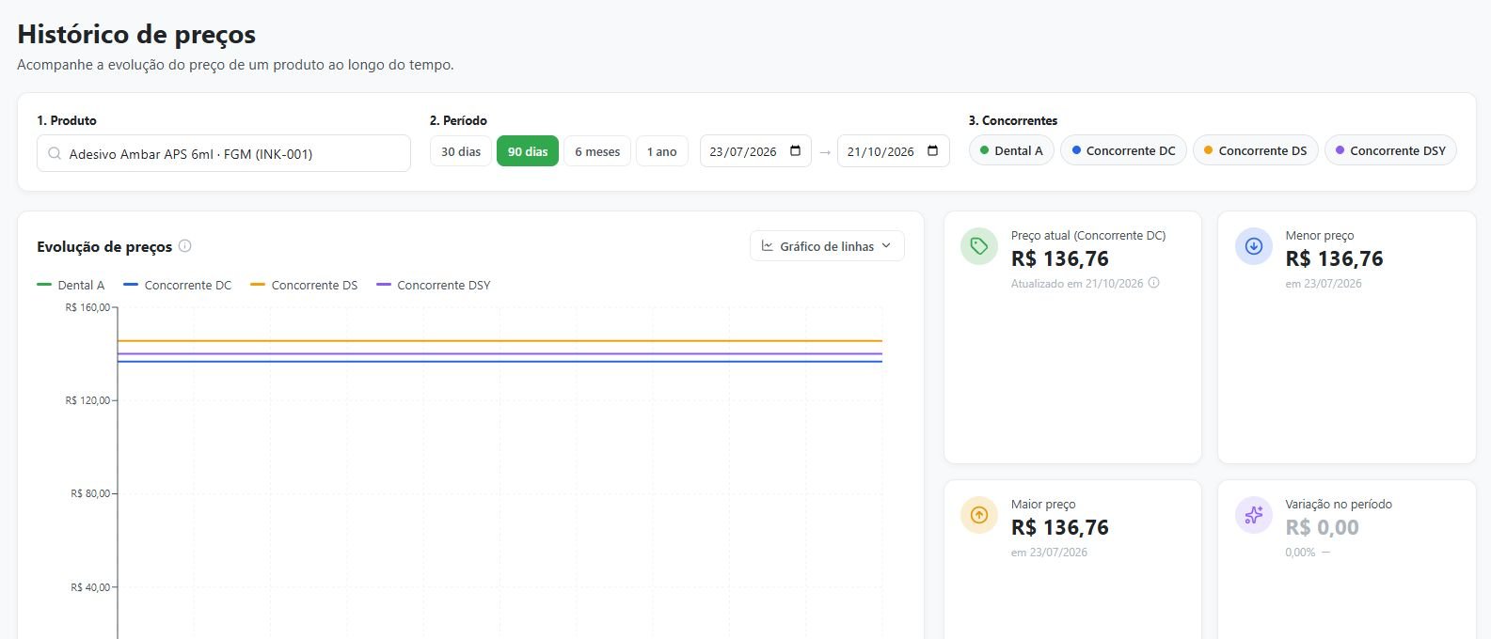Screen dimensions: 1491x639
Task: Toggle Concorrente DSY series in chart legend
Action: 434,285
